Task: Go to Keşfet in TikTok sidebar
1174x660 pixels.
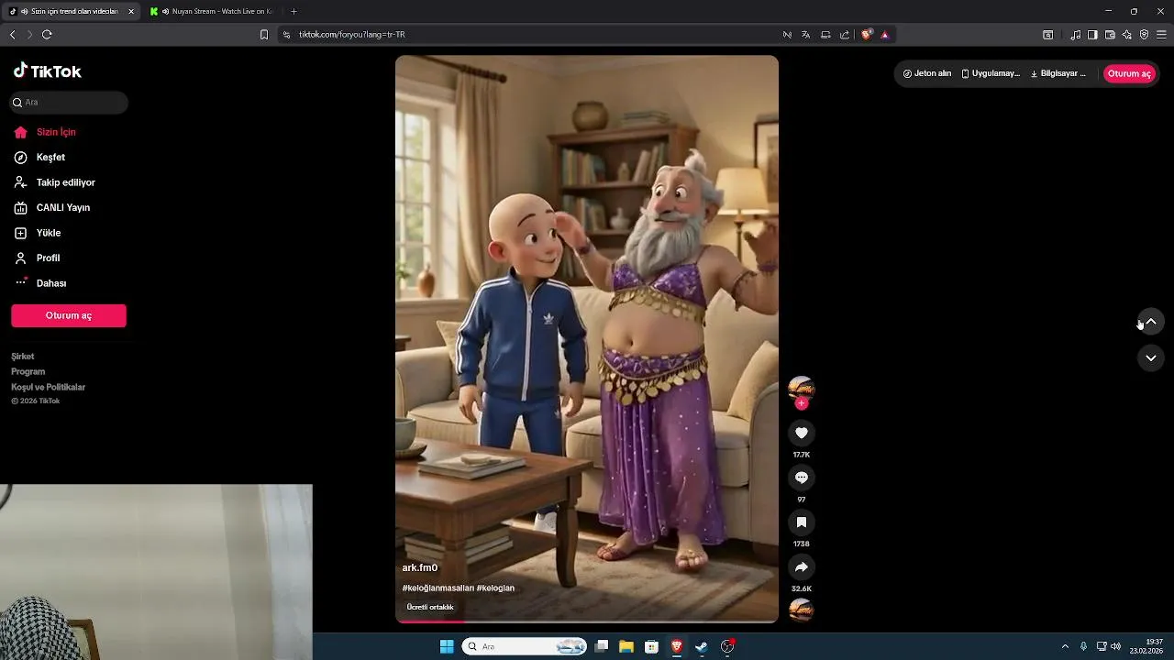Action: pos(39,158)
